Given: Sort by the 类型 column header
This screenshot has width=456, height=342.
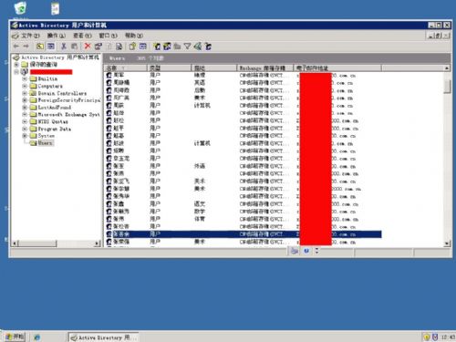Looking at the screenshot, I should pyautogui.click(x=169, y=67).
